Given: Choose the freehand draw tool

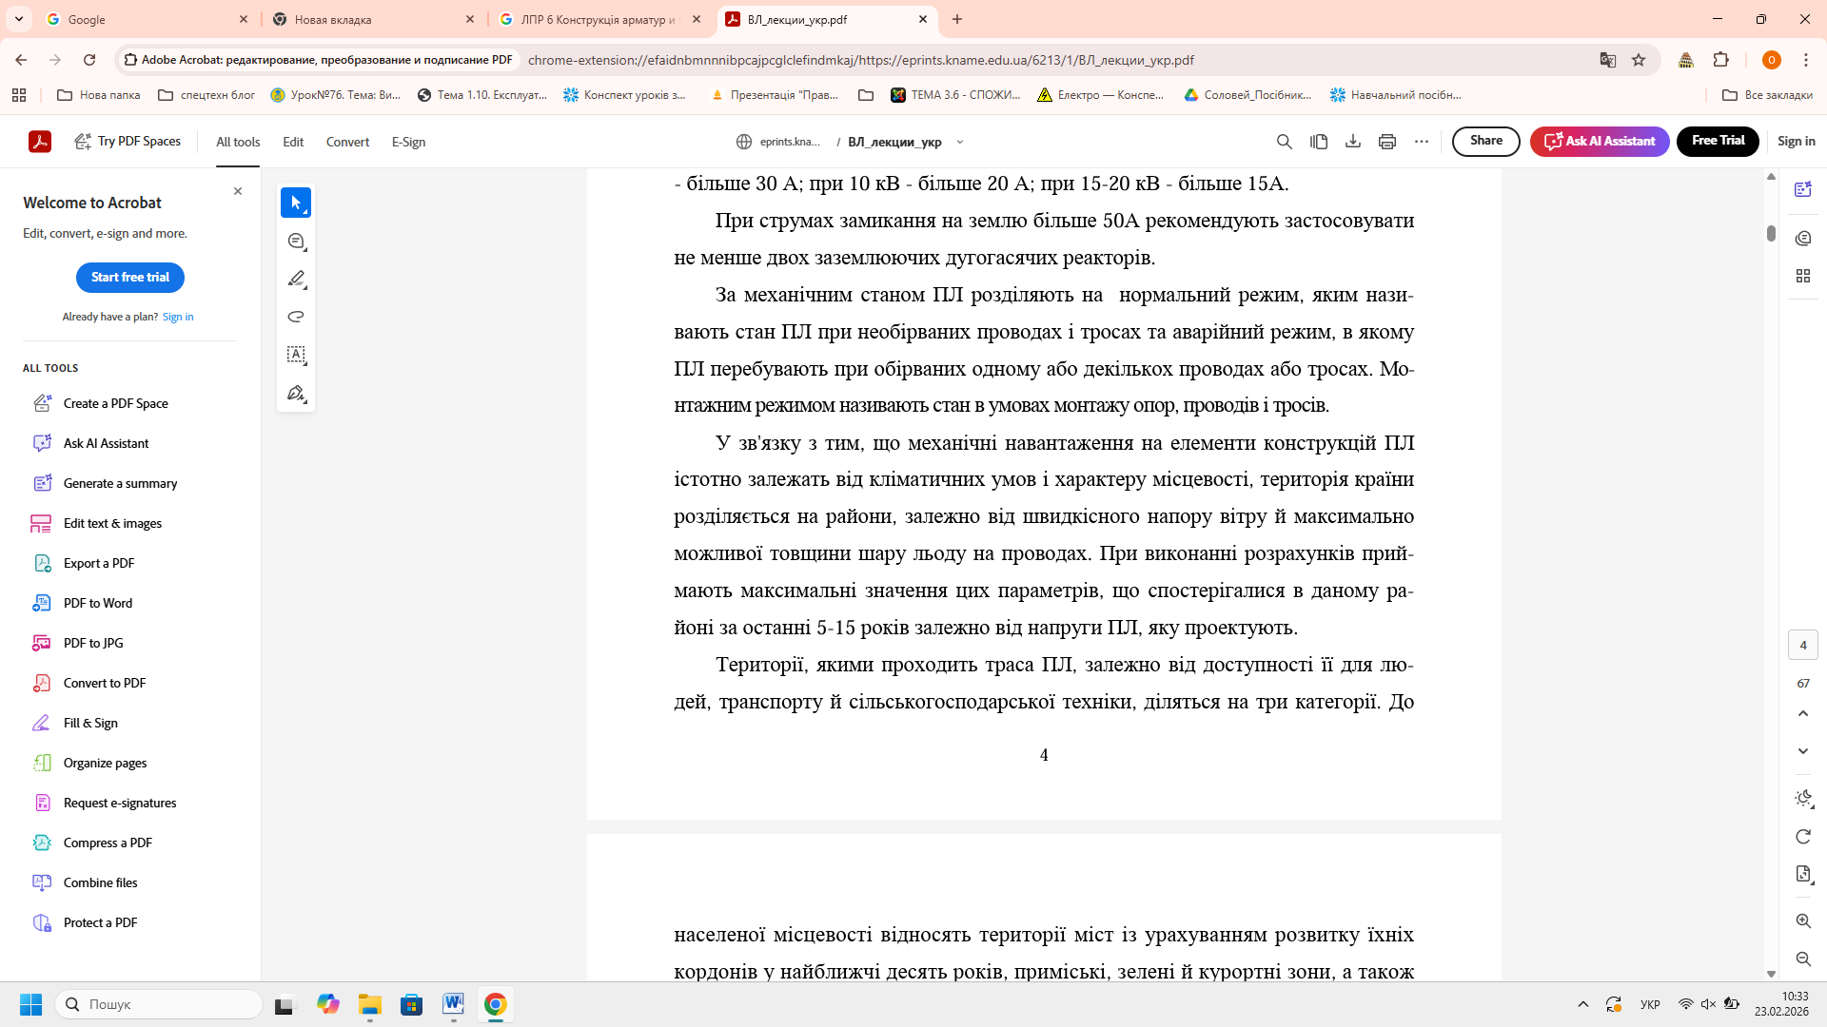Looking at the screenshot, I should [x=296, y=317].
